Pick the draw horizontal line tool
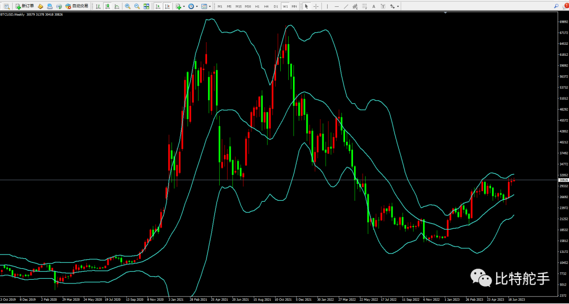This screenshot has width=569, height=304. click(x=337, y=6)
